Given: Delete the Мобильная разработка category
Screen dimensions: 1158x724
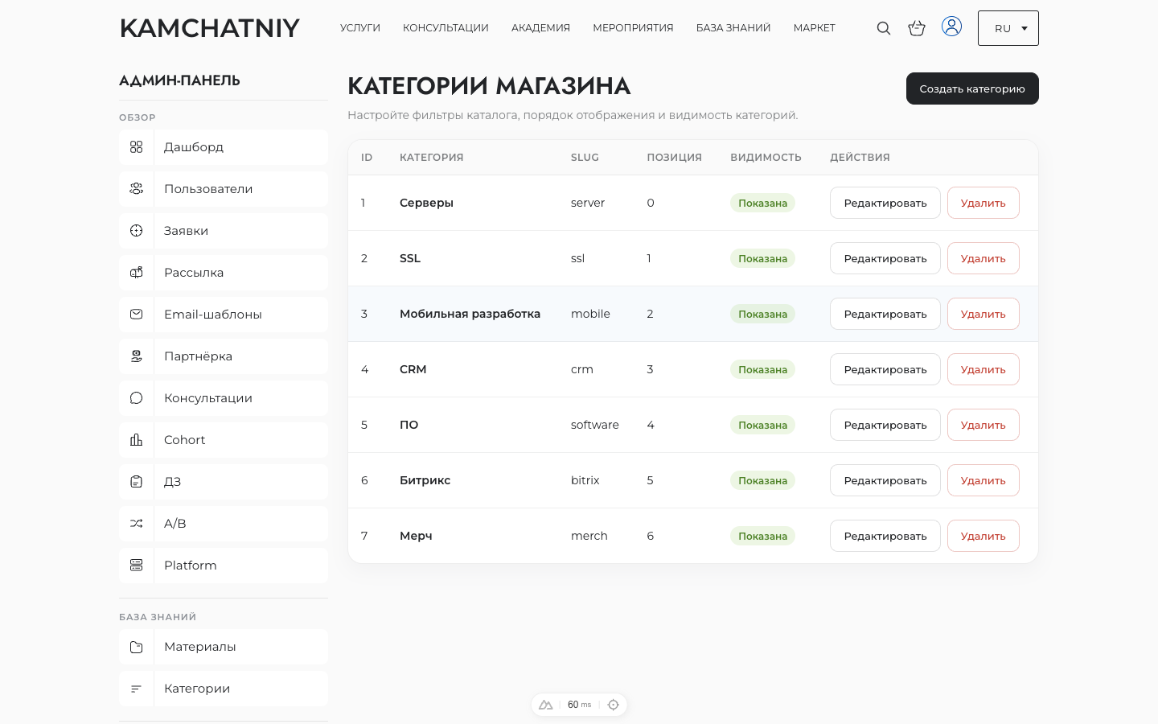Looking at the screenshot, I should (983, 314).
